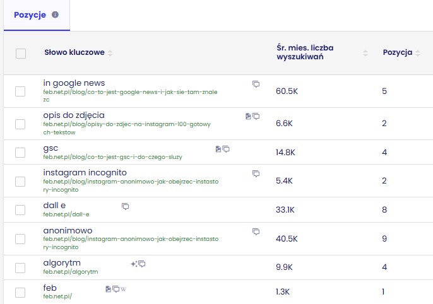Click the 'instagram incognito' keyword text

pyautogui.click(x=85, y=172)
